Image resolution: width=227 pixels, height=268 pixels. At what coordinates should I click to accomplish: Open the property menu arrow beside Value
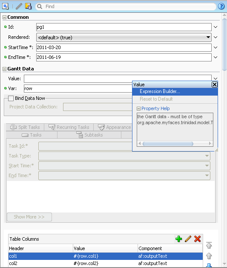tap(216, 79)
